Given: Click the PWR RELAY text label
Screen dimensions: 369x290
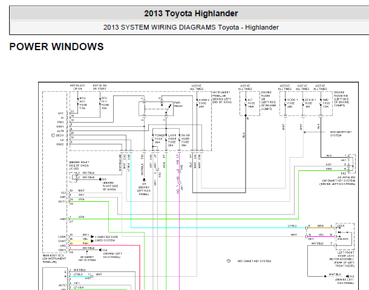Looking at the screenshot, I should tap(178, 105).
